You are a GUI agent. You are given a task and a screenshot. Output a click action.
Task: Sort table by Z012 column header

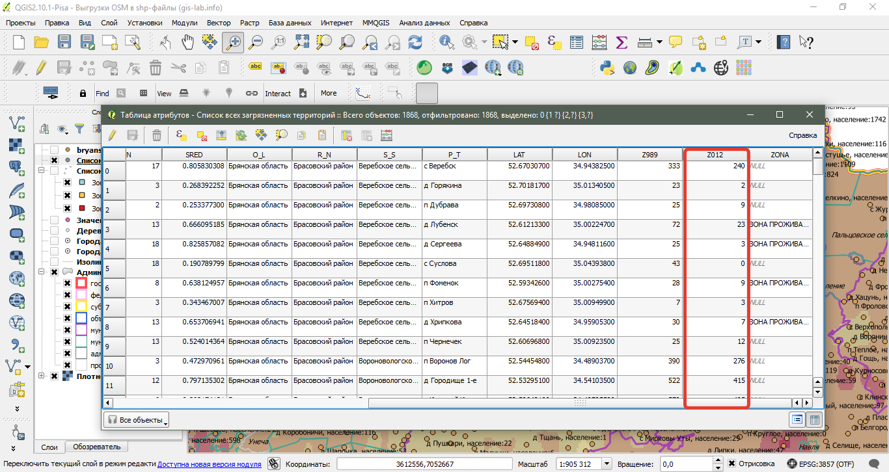click(715, 155)
